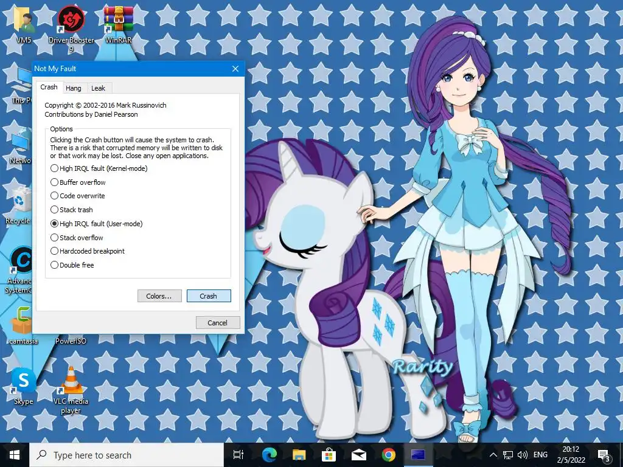Image resolution: width=623 pixels, height=467 pixels.
Task: Open the notification center icon
Action: point(604,455)
